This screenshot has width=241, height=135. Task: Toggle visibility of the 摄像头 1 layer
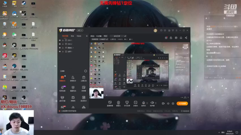[x=60, y=48]
